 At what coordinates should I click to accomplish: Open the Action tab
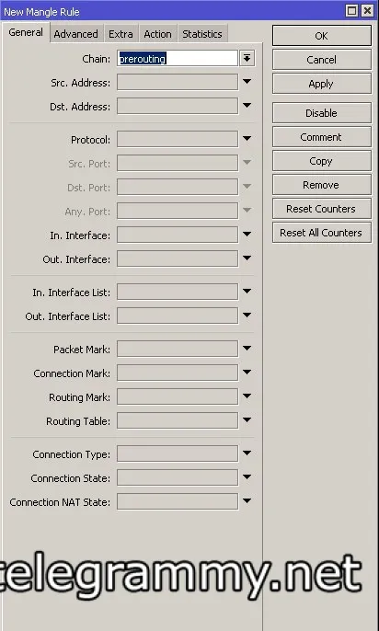pos(157,34)
